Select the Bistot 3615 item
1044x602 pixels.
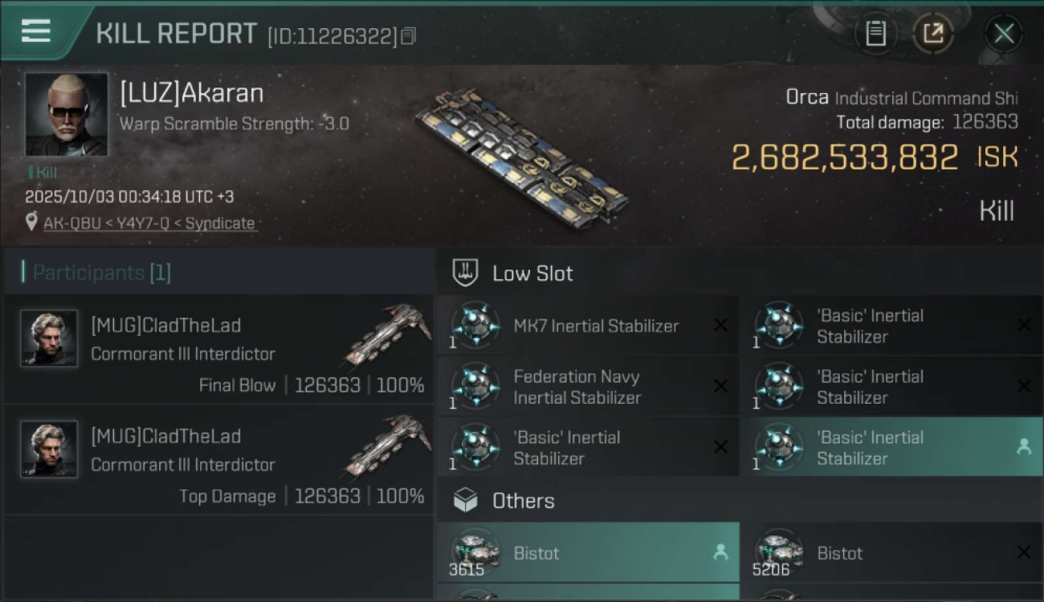[x=588, y=553]
